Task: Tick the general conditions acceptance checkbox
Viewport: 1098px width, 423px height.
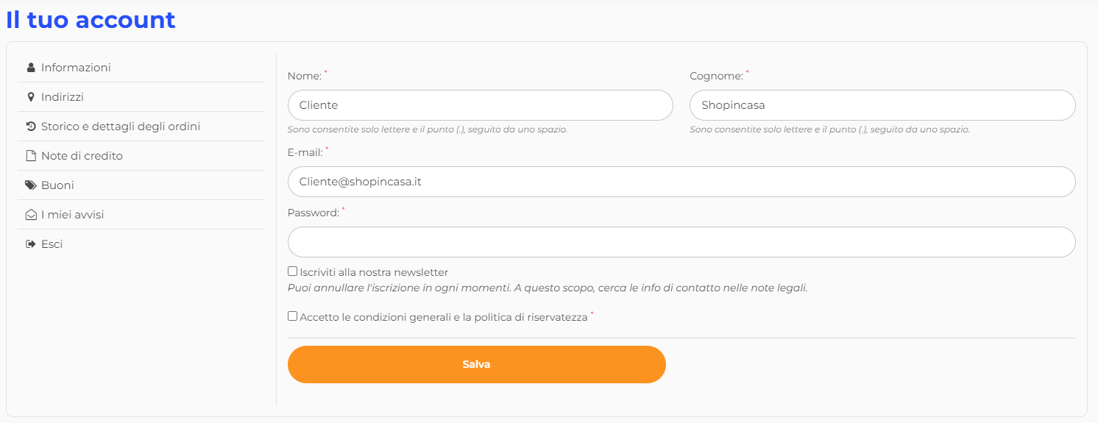Action: [x=293, y=316]
